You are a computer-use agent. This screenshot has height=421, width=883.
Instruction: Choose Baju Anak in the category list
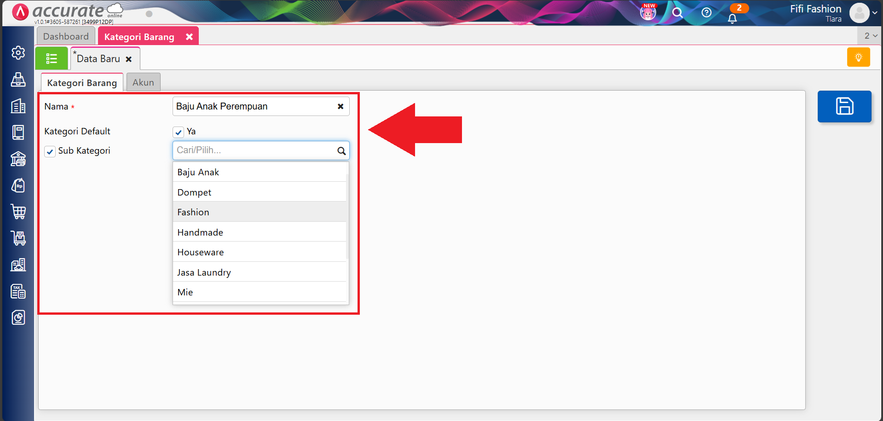(x=198, y=173)
